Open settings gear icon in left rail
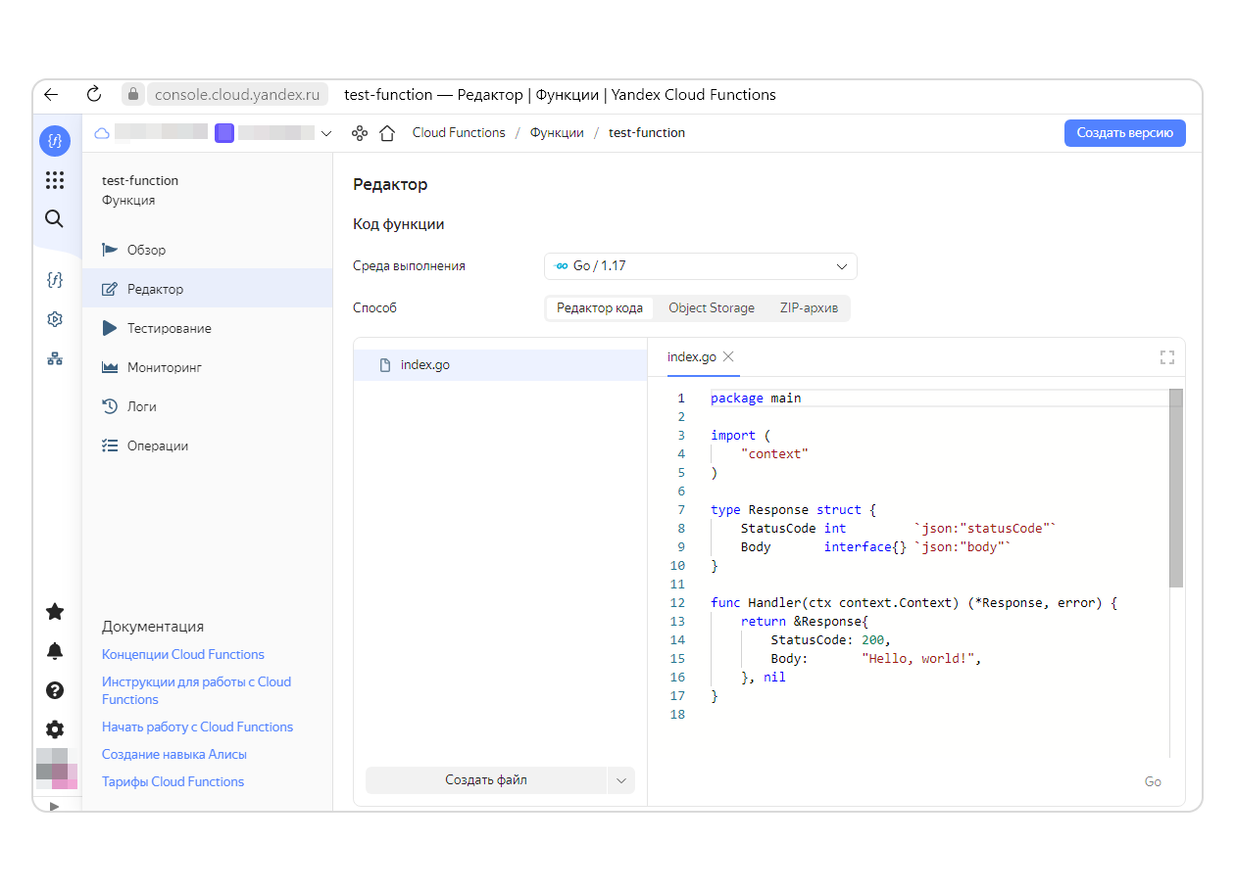1235x891 pixels. click(55, 729)
